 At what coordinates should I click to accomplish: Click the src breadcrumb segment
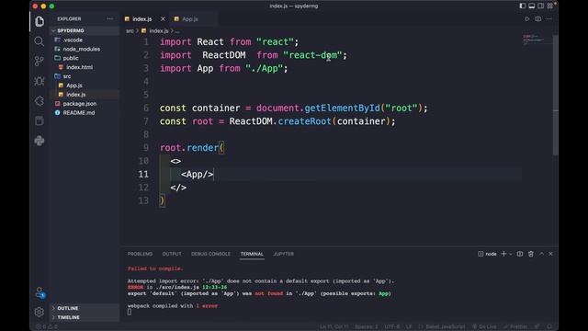click(x=130, y=30)
